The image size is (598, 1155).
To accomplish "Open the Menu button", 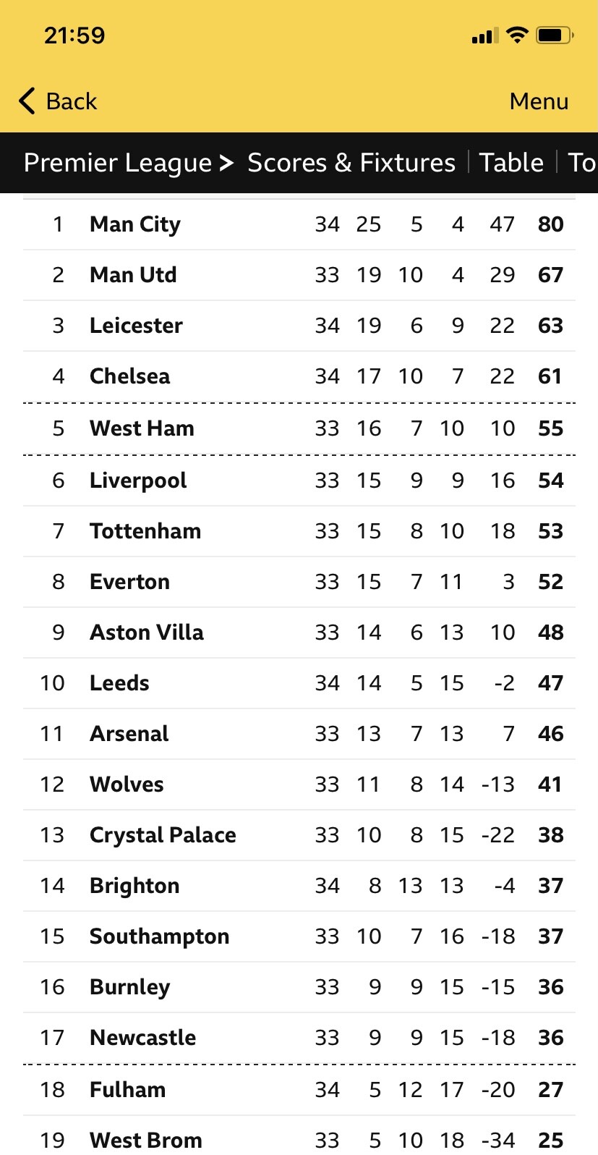I will (539, 101).
